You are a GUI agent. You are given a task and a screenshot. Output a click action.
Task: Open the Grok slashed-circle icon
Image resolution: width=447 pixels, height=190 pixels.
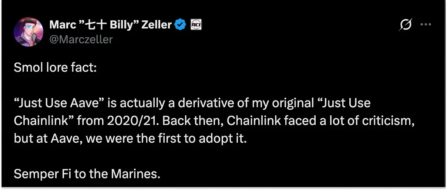[406, 25]
